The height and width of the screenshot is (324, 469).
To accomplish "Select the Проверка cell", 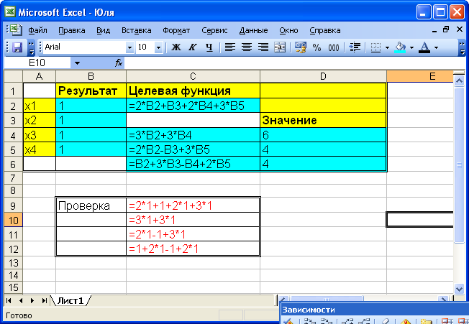I will tap(91, 205).
